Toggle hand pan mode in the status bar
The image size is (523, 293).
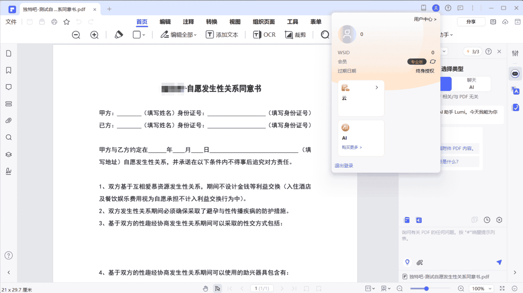pos(205,288)
